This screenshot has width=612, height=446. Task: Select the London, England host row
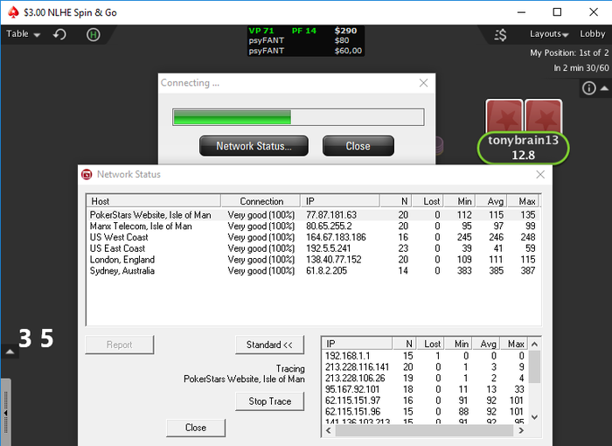(x=313, y=260)
